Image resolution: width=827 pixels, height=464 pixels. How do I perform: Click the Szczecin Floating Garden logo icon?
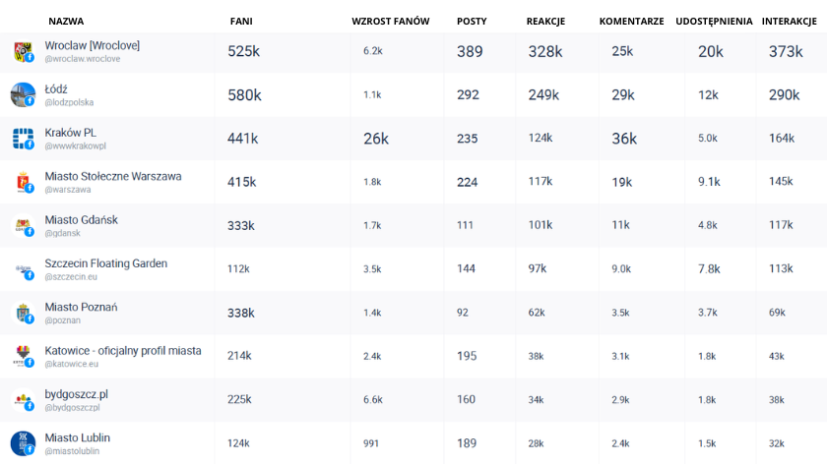pos(23,269)
